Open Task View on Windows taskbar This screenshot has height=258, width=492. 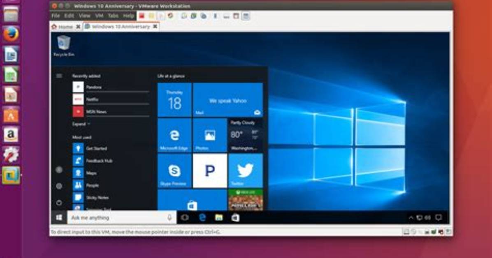click(x=185, y=218)
